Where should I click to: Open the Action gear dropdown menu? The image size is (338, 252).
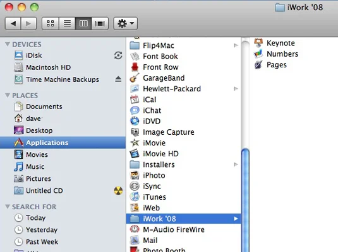(x=126, y=23)
